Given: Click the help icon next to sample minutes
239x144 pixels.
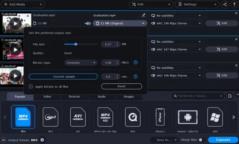Looking at the screenshot, I should [x=135, y=76].
